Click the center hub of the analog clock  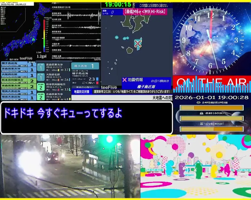(x=210, y=40)
